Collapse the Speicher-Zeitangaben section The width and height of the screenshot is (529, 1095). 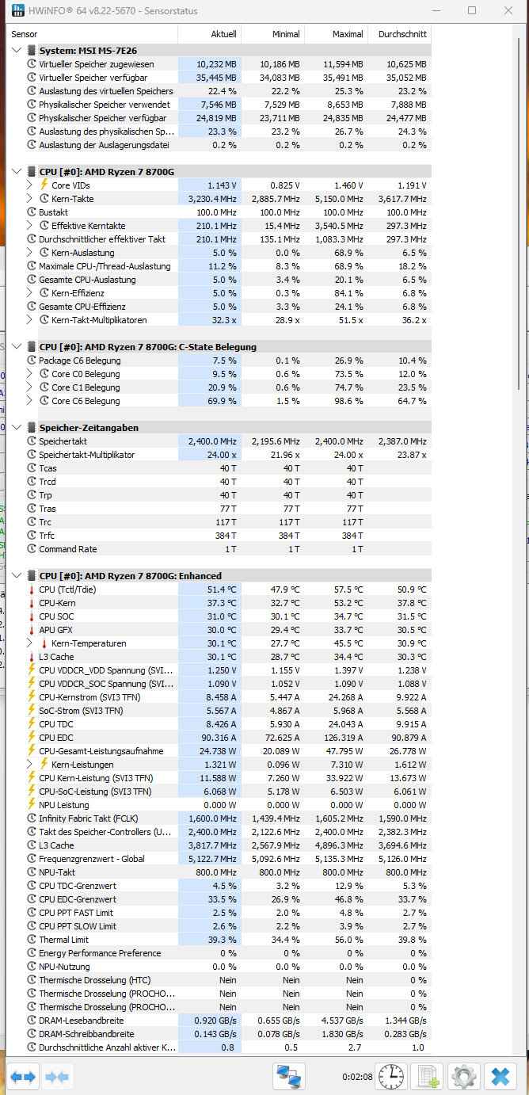[18, 428]
